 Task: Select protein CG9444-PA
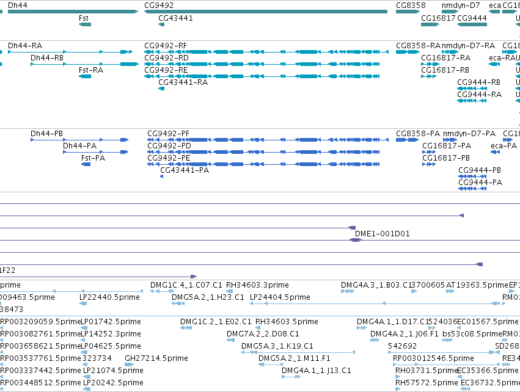[472, 189]
